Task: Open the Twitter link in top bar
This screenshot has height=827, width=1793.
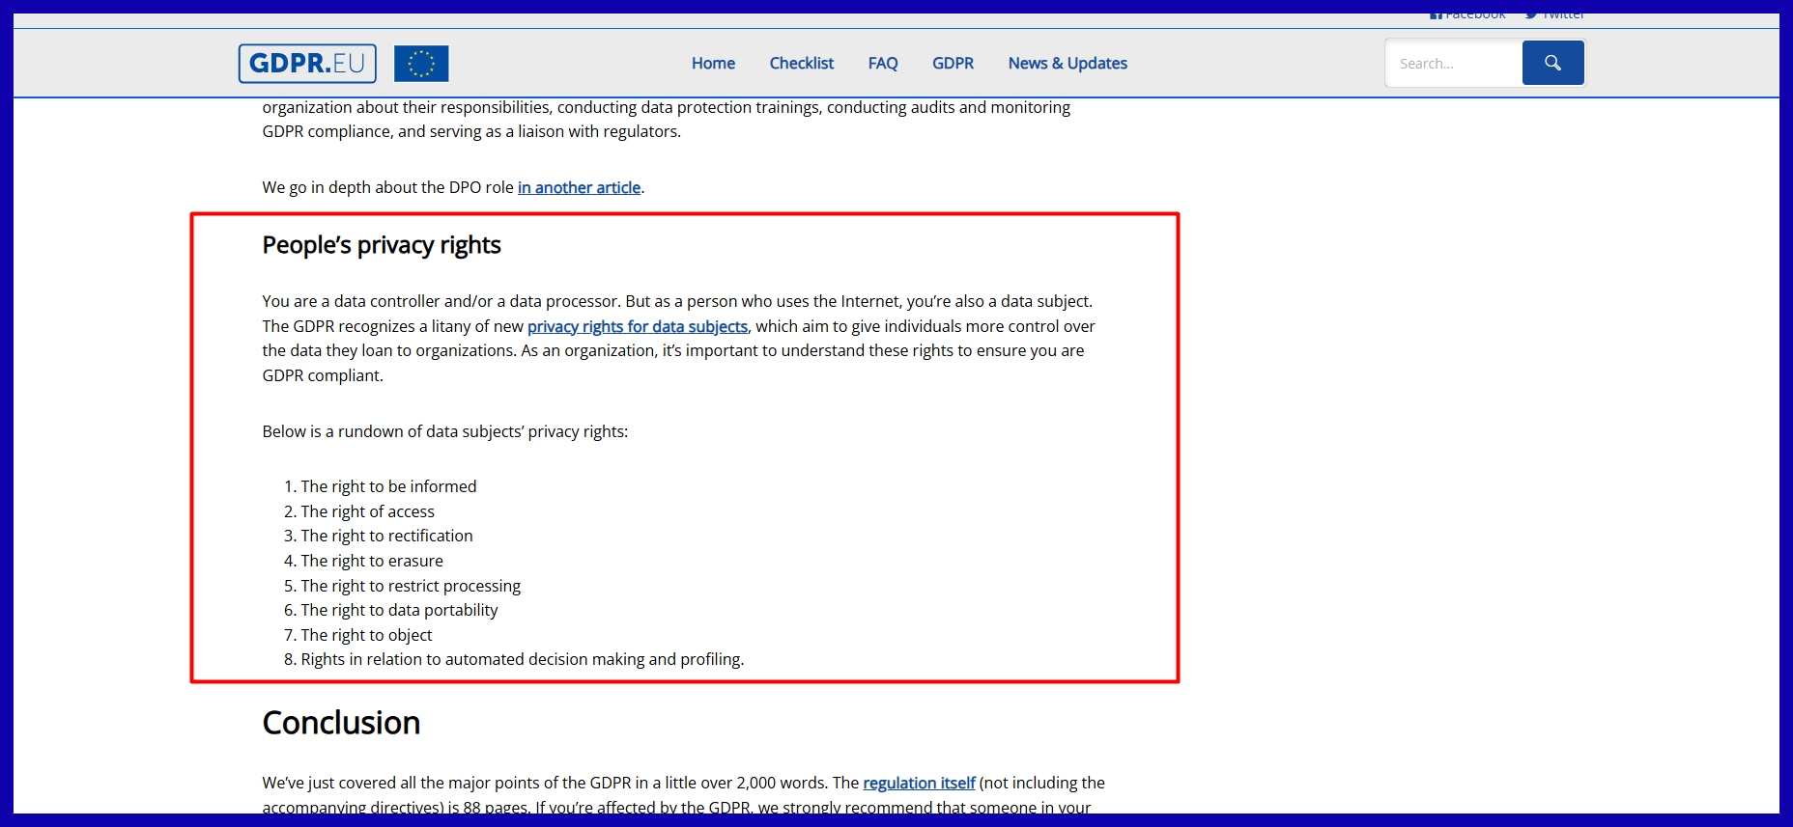Action: [x=1555, y=15]
